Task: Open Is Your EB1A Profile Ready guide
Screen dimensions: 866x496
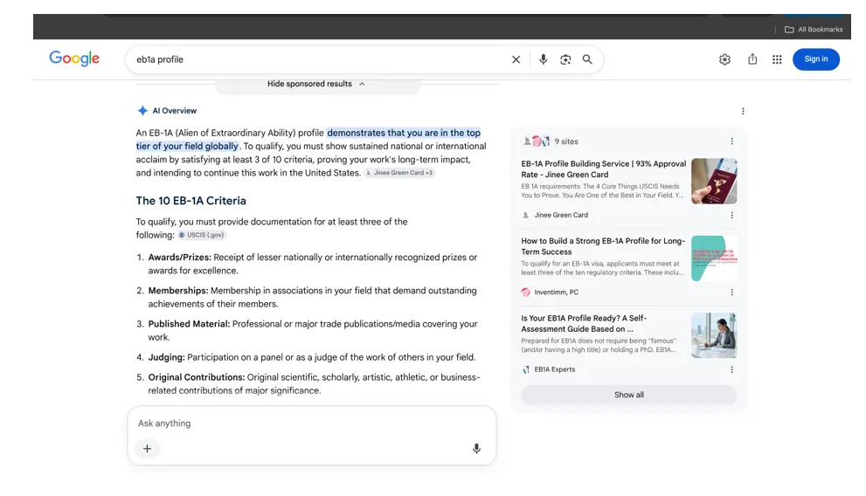Action: 584,323
